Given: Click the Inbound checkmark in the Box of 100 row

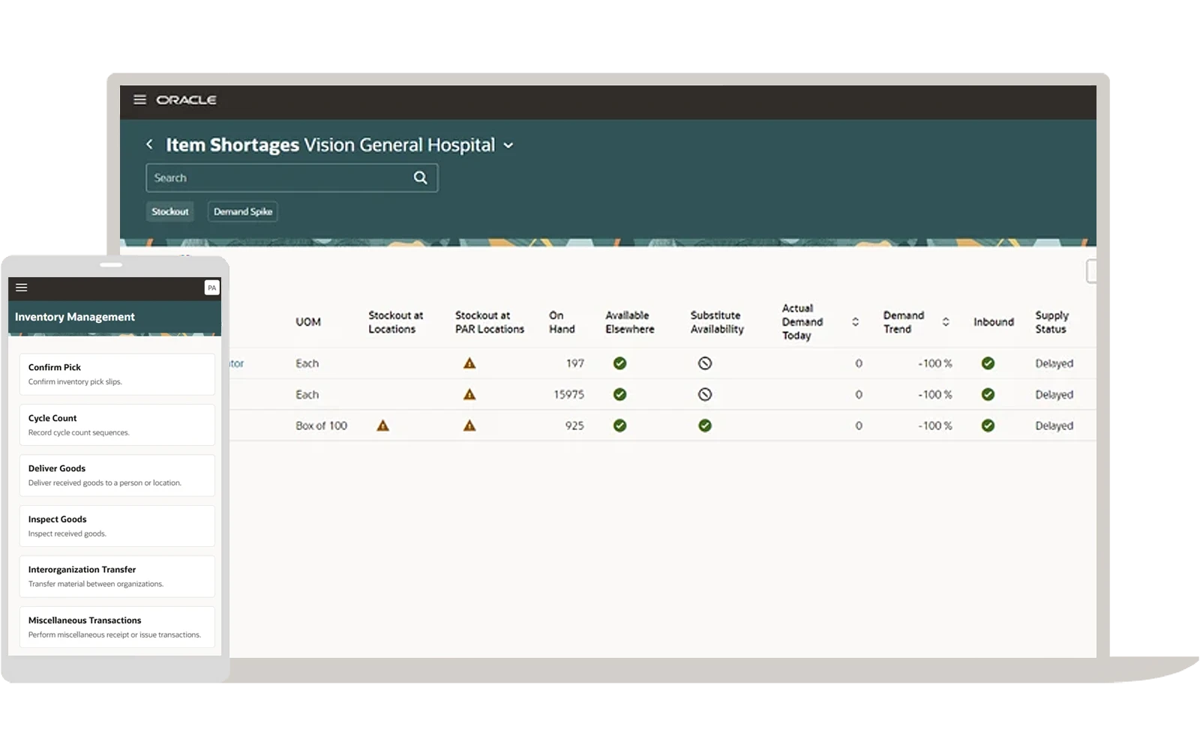Looking at the screenshot, I should click(988, 426).
